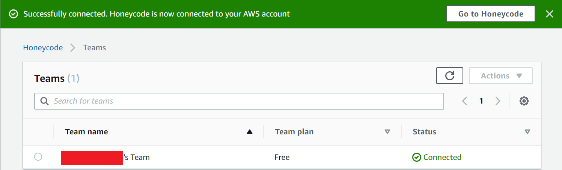The height and width of the screenshot is (170, 562).
Task: Sort by Team plan column arrow
Action: coord(387,132)
